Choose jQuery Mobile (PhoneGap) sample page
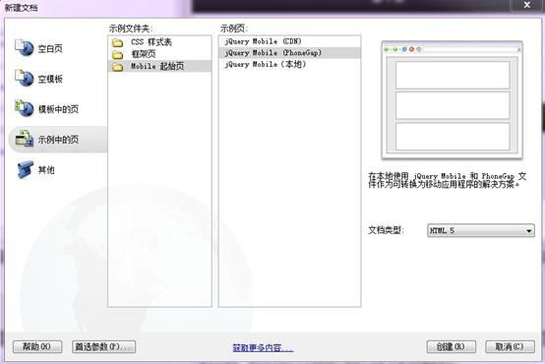 tap(289, 53)
